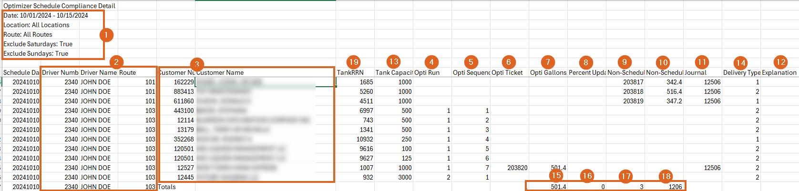Click the TankRRN cell 1341

[x=355, y=130]
